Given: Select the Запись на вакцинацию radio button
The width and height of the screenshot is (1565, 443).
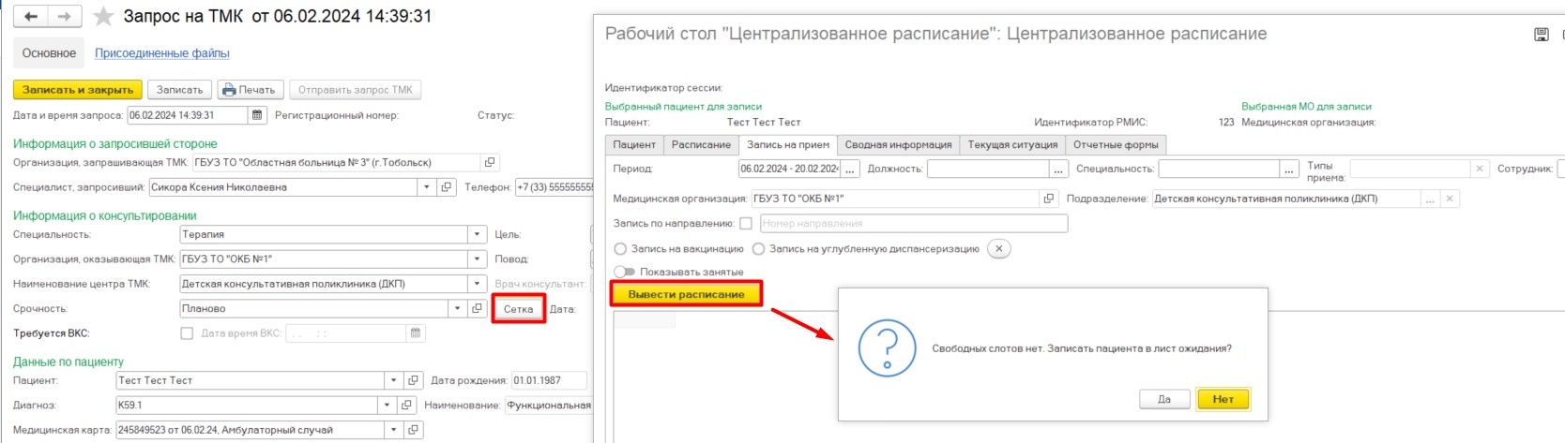Looking at the screenshot, I should 620,249.
